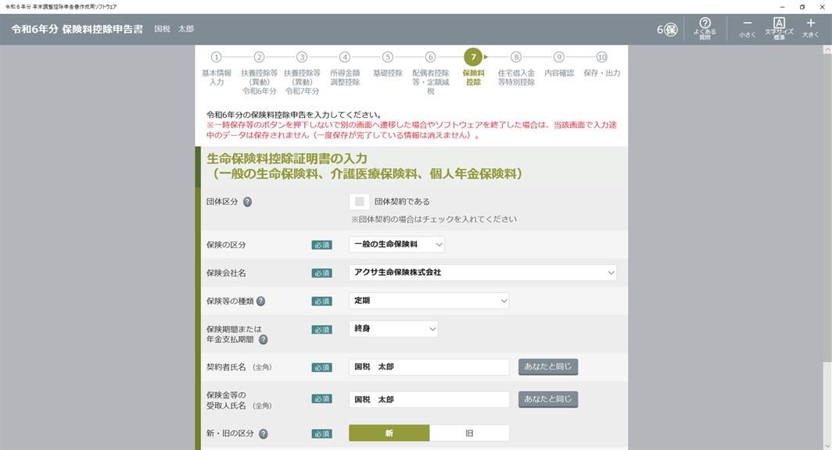Image resolution: width=832 pixels, height=450 pixels.
Task: Open help icon next to 新・旧の区分
Action: [x=264, y=434]
